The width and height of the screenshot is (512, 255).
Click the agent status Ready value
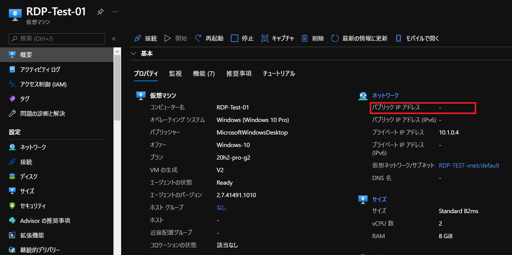[x=224, y=183]
